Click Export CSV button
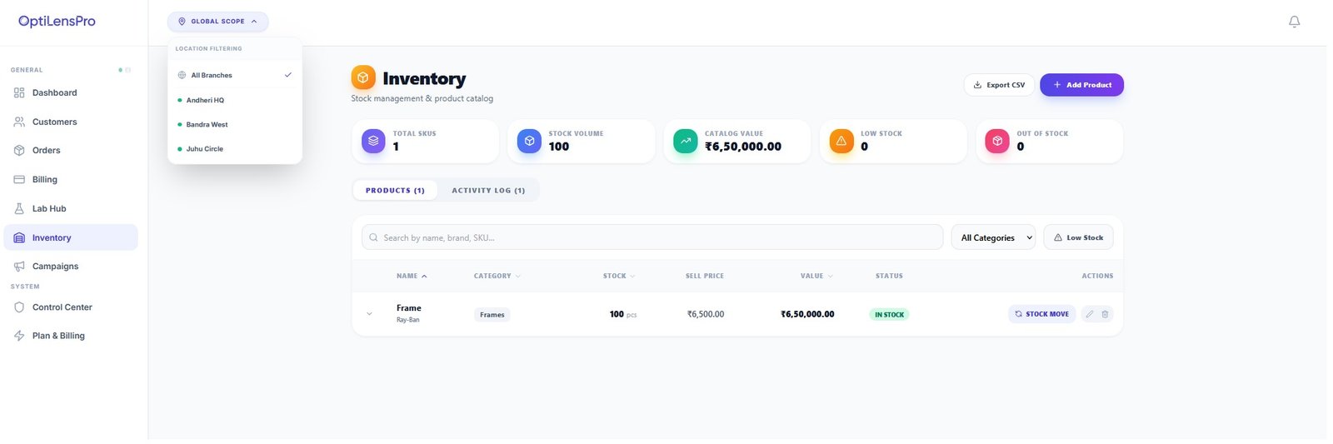 click(x=999, y=85)
